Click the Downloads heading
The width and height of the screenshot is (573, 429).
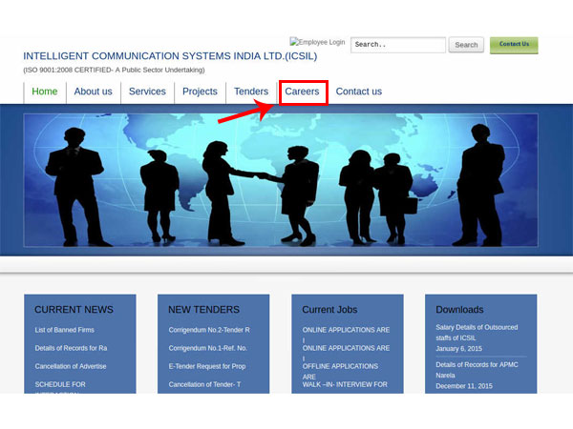click(x=459, y=310)
